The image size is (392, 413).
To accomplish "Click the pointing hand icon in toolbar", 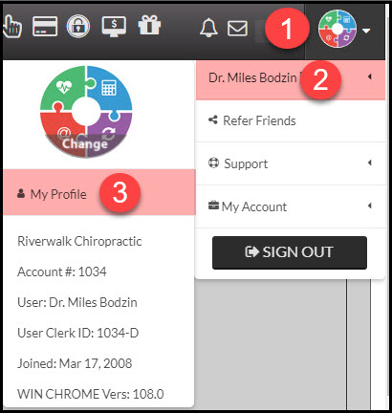I will pyautogui.click(x=11, y=26).
